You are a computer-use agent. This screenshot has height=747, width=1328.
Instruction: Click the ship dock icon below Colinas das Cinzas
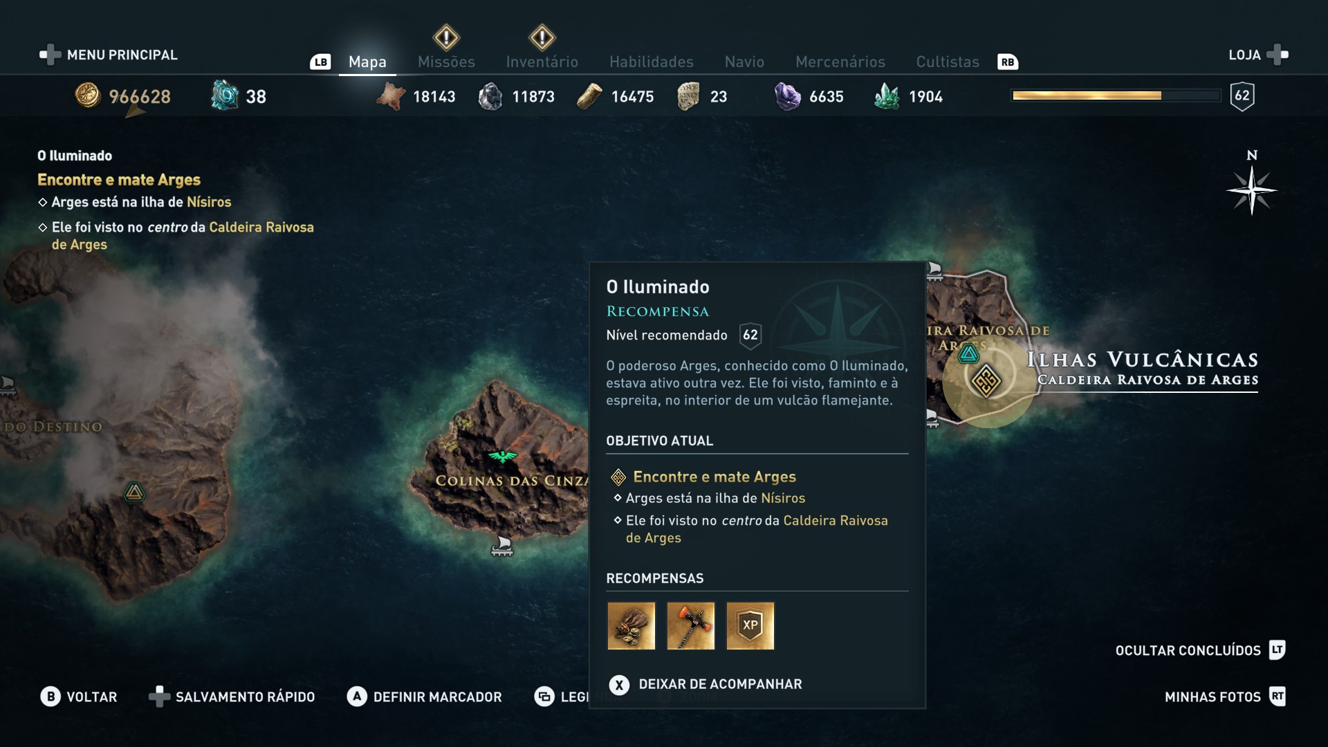point(502,546)
